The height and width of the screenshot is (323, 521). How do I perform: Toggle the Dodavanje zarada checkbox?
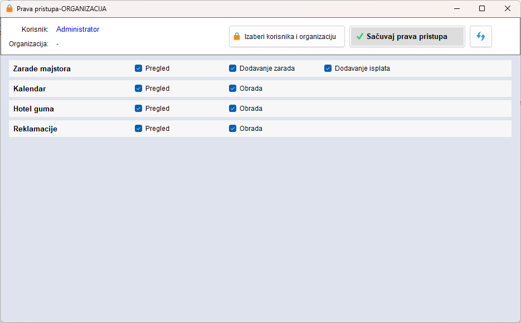232,68
